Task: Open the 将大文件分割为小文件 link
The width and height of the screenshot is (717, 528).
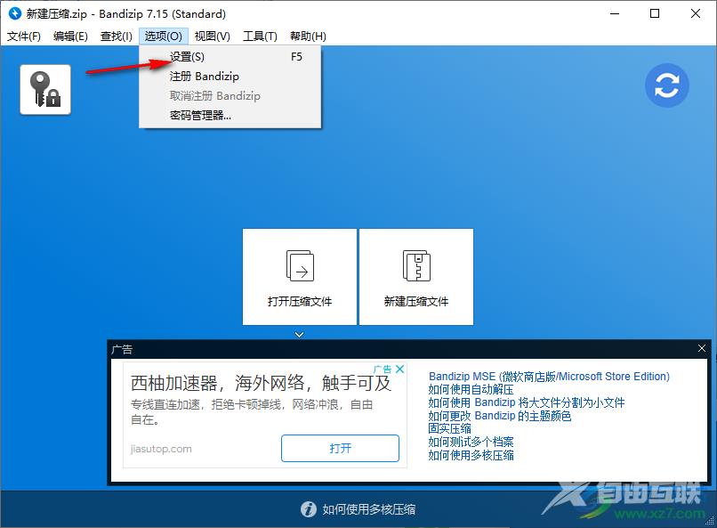Action: tap(527, 402)
